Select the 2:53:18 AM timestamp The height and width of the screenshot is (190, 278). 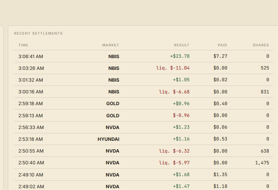[31, 139]
